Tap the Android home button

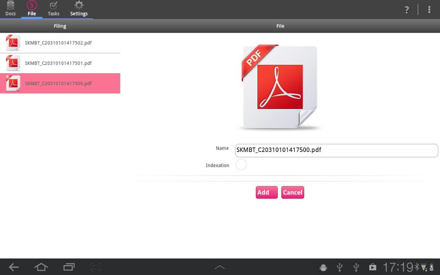pyautogui.click(x=41, y=267)
